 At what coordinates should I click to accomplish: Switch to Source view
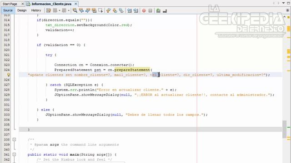pos(8,10)
